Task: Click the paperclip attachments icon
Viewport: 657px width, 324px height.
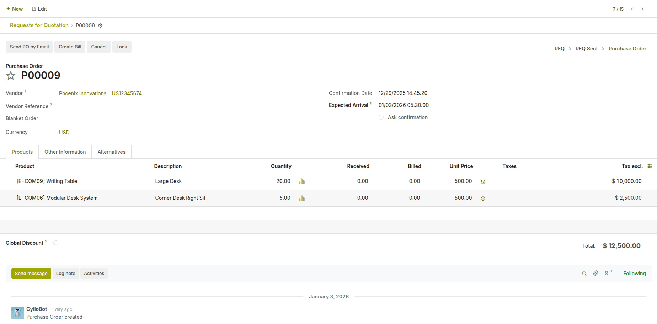Action: [596, 273]
